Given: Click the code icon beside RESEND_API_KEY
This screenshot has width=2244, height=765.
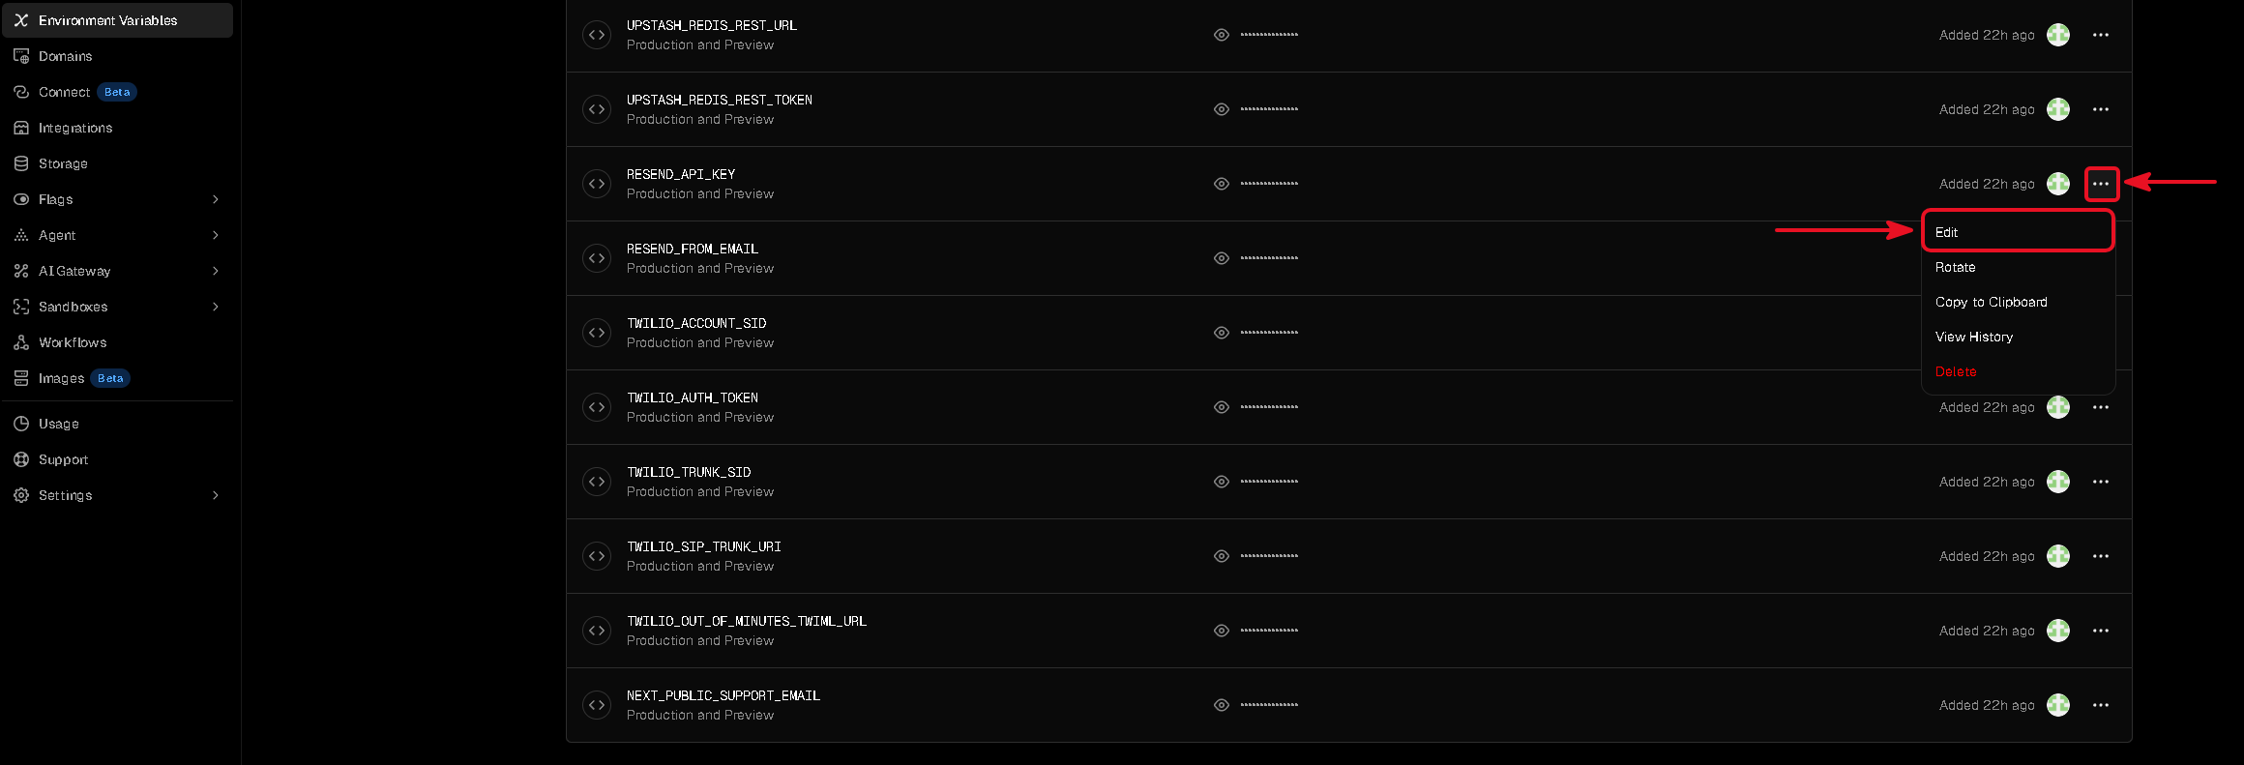Looking at the screenshot, I should coord(597,184).
